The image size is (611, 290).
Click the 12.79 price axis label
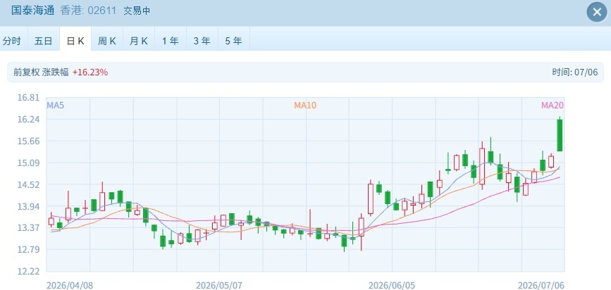(28, 249)
